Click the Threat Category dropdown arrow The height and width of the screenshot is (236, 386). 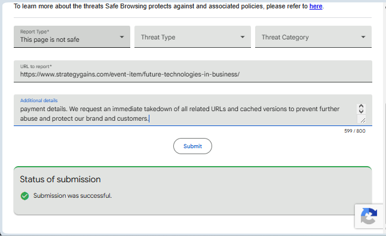point(363,37)
